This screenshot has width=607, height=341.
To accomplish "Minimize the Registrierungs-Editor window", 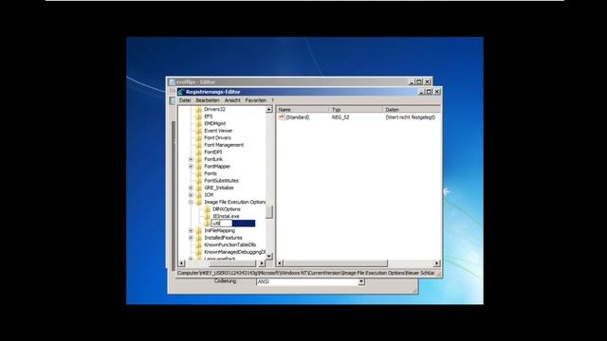I will point(421,92).
